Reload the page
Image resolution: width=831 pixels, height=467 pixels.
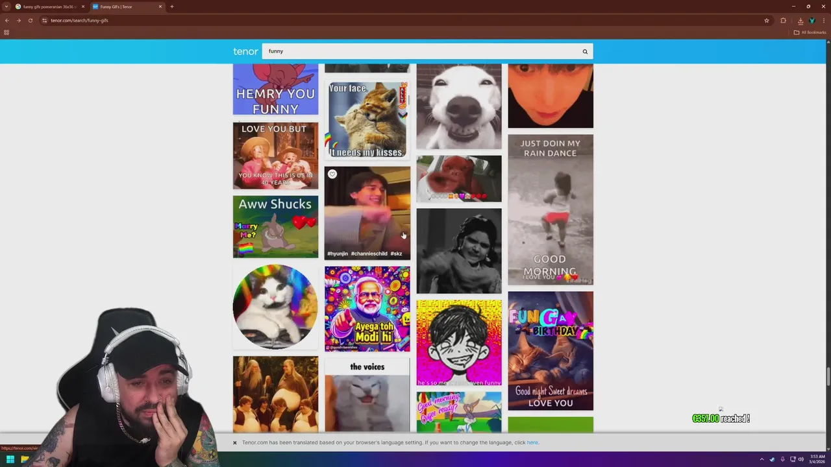coord(30,20)
